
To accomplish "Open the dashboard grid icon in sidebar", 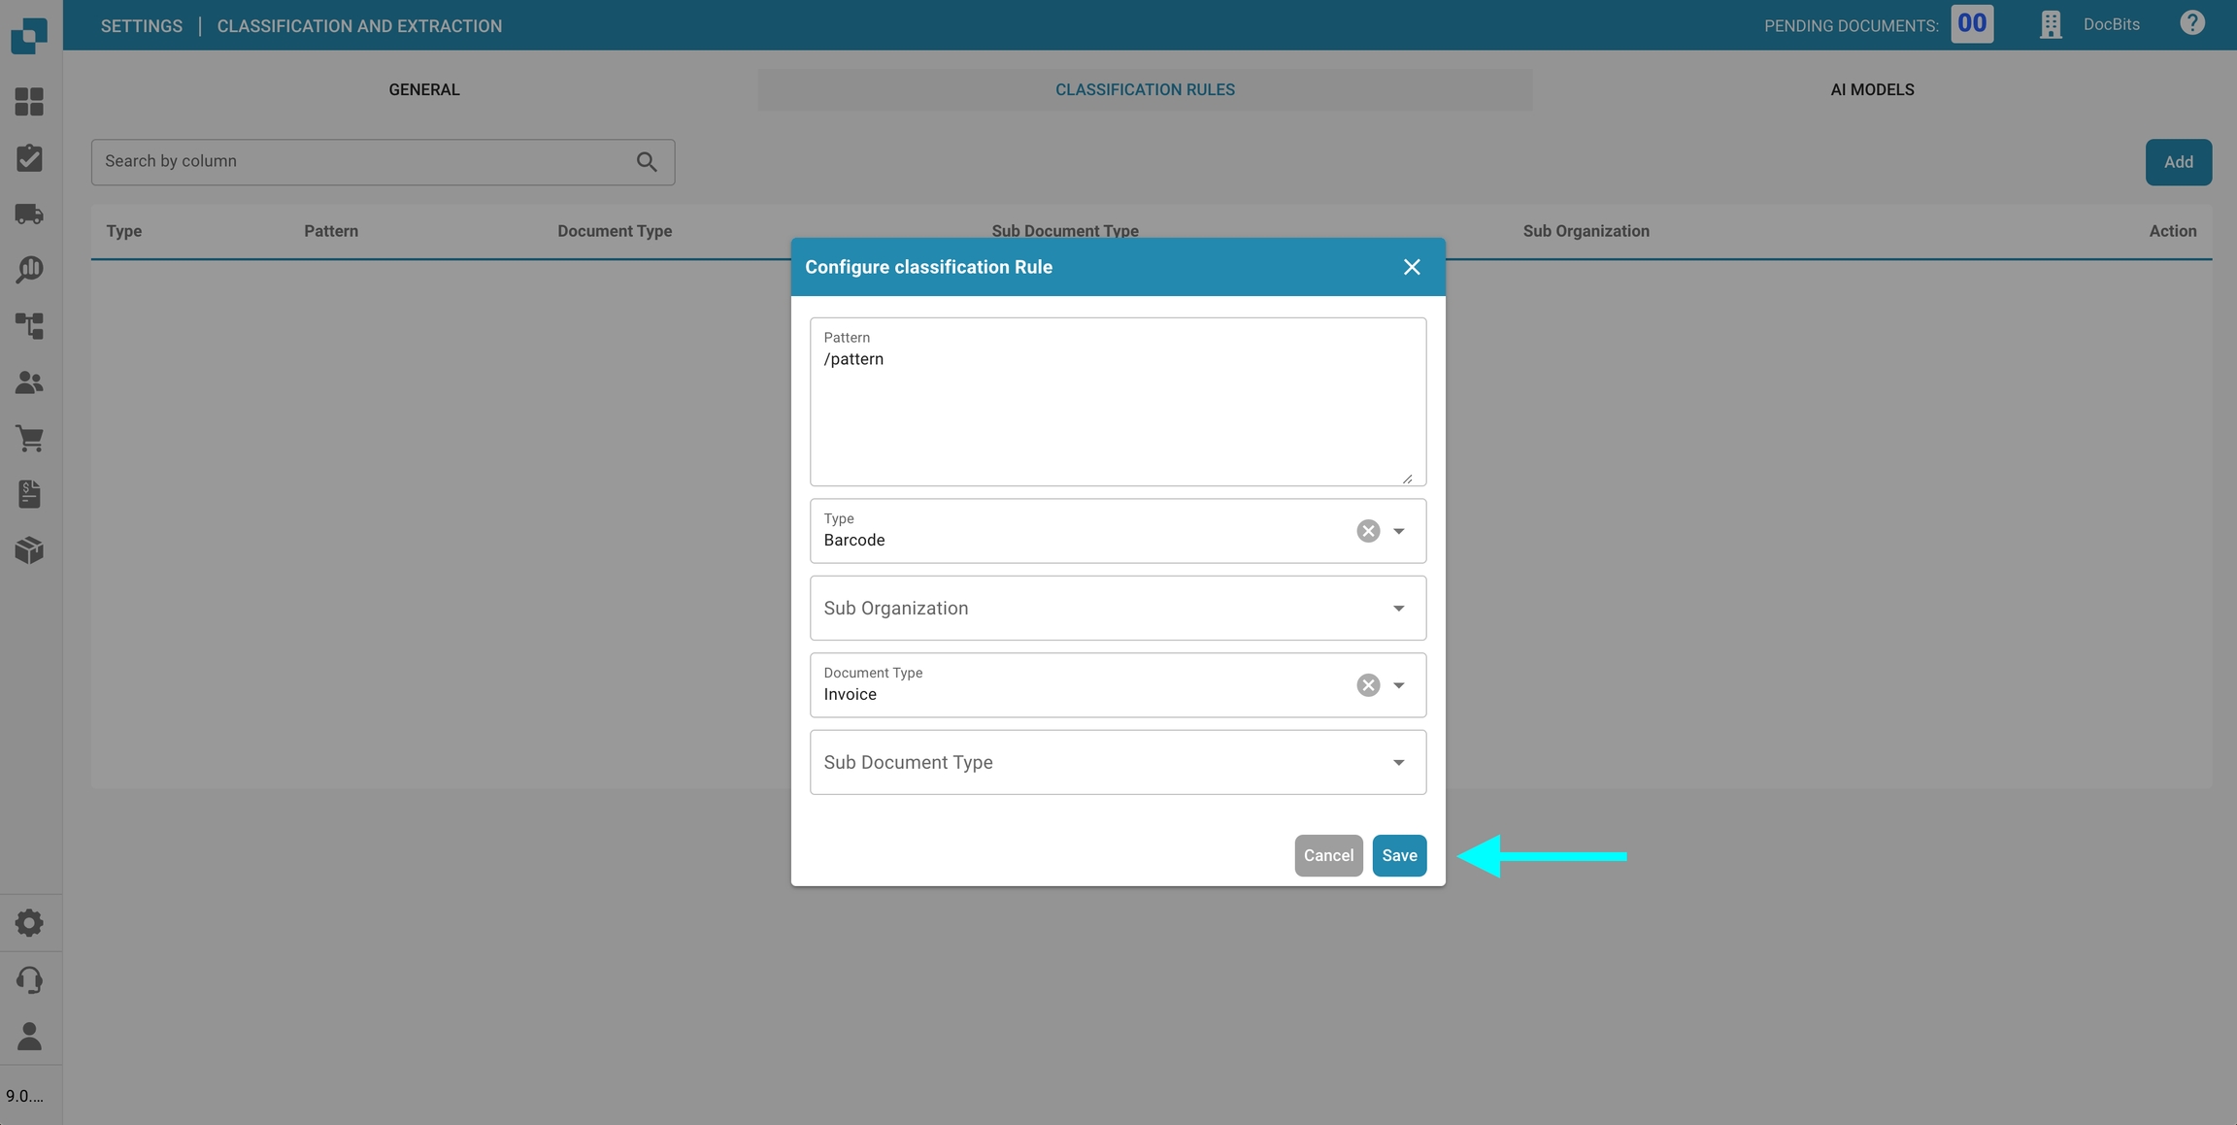I will pyautogui.click(x=29, y=102).
